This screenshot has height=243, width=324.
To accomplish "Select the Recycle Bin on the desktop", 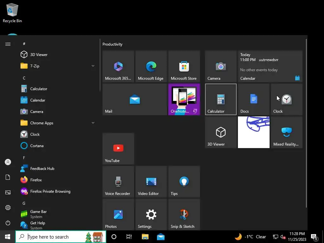I will (12, 13).
